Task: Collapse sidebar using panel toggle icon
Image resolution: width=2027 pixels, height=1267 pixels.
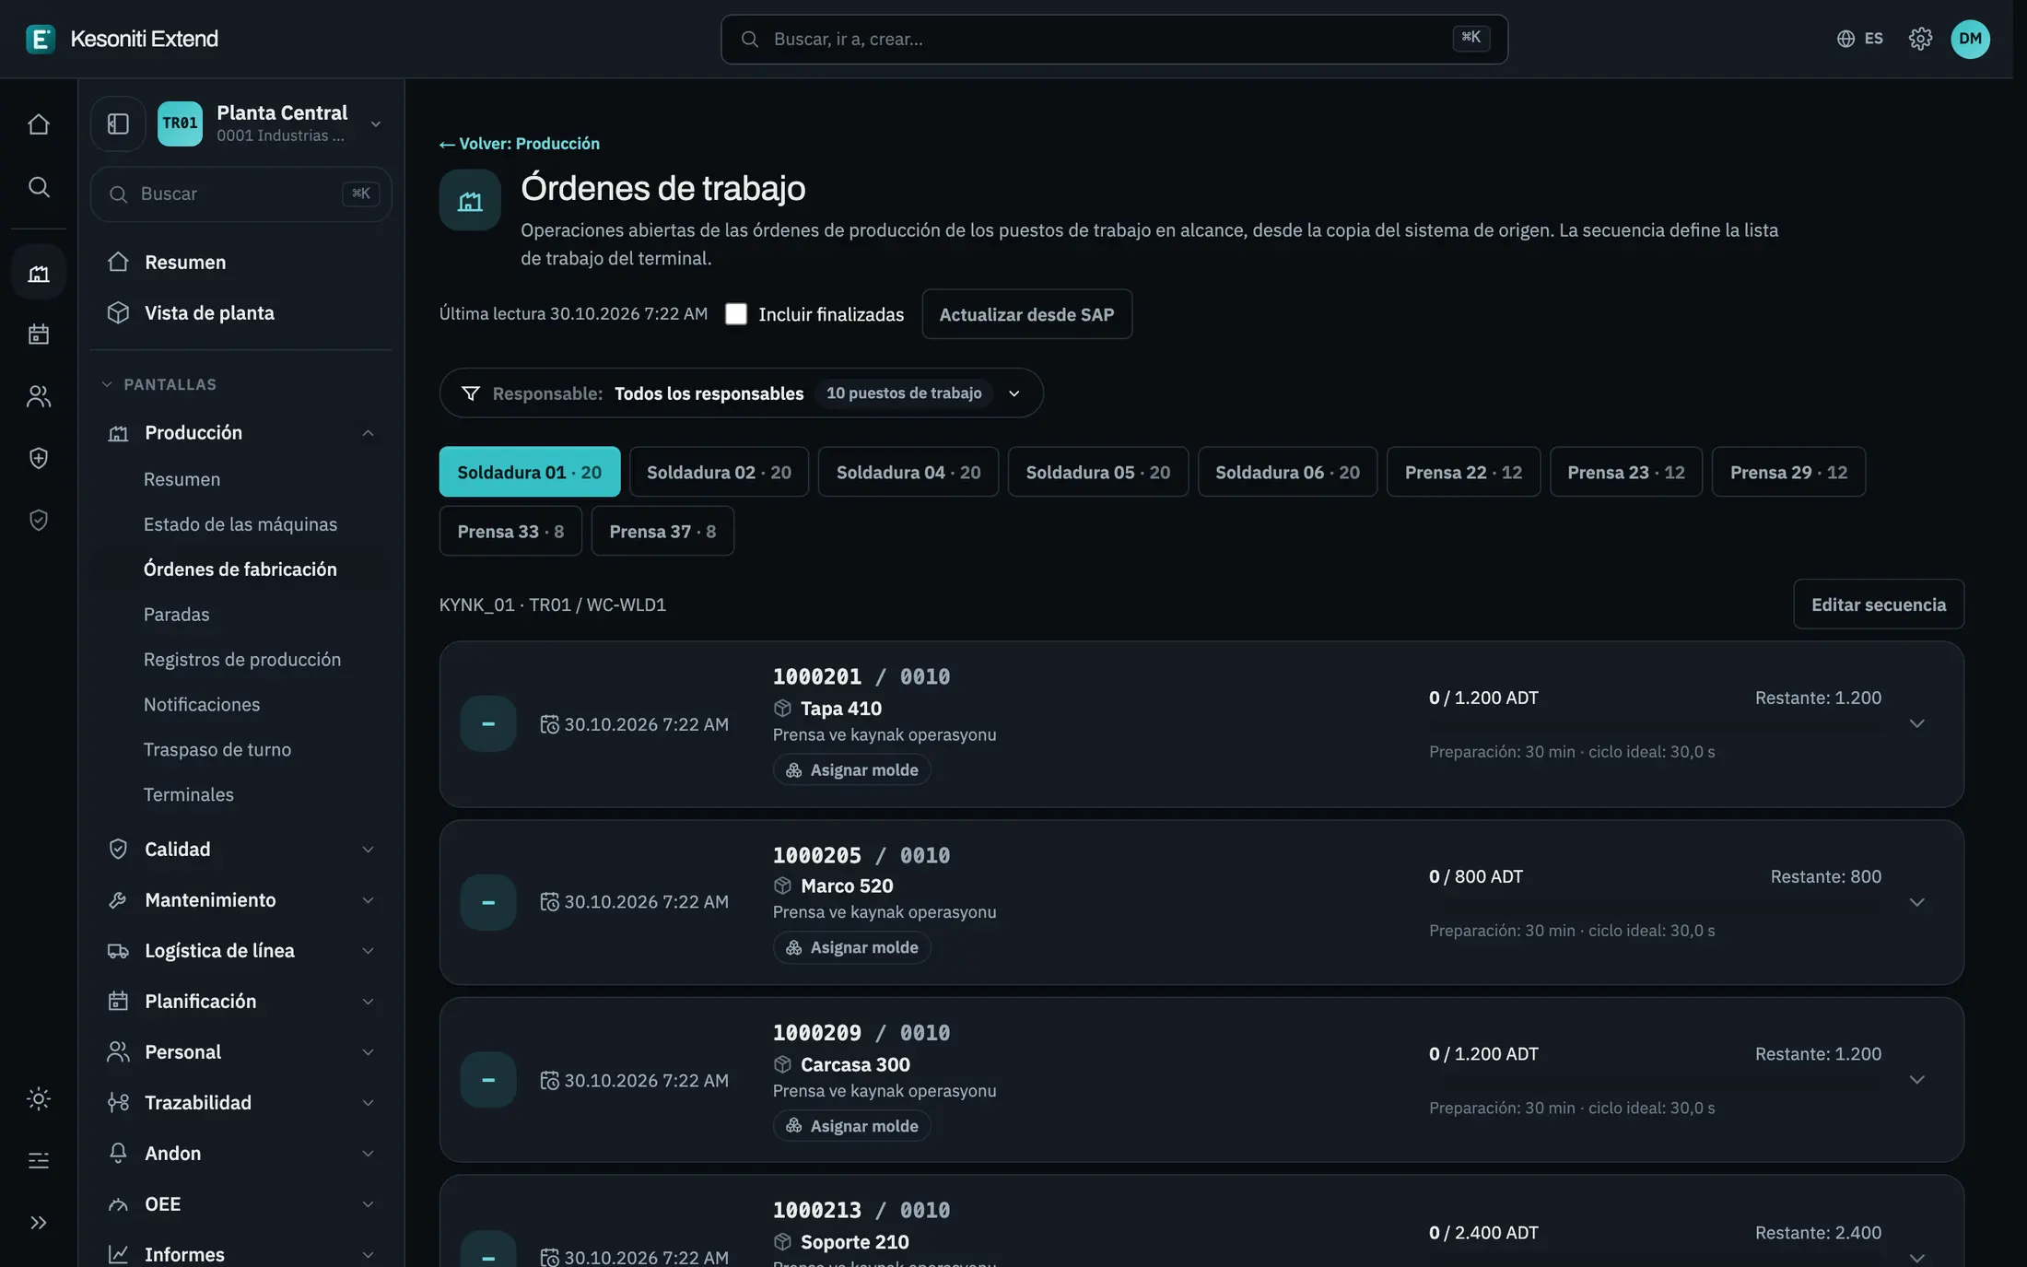Action: tap(118, 123)
